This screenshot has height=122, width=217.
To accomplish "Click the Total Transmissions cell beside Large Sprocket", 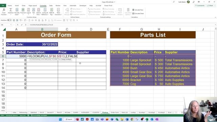I will point(180,60).
